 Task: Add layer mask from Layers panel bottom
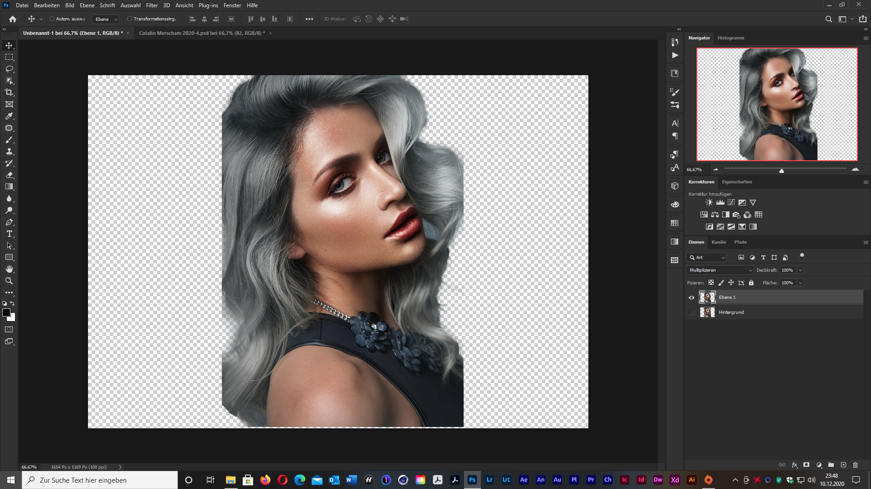coord(806,465)
